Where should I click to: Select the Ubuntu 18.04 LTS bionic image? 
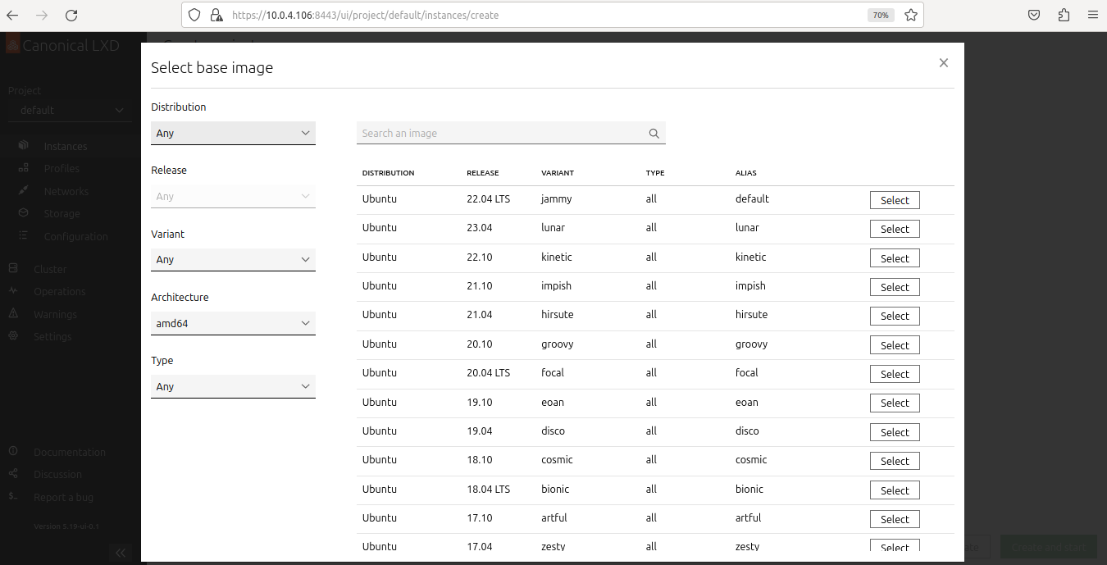895,490
